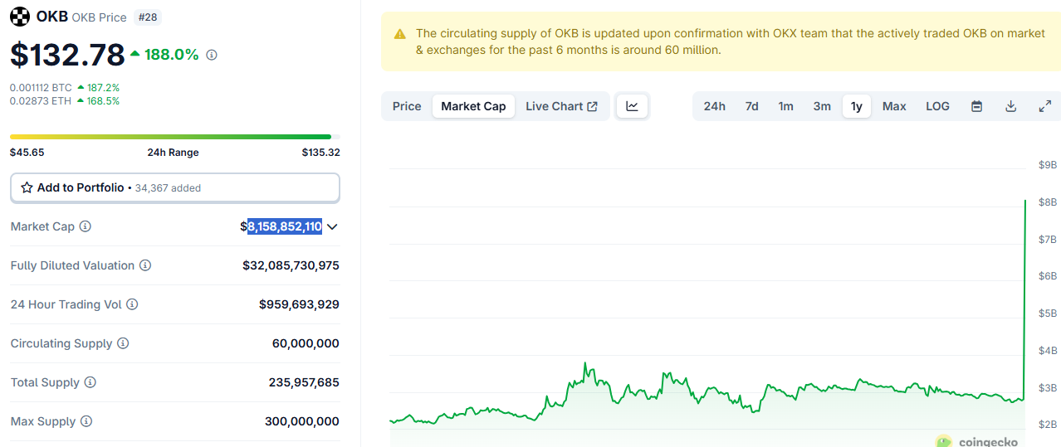Expand chart to fullscreen

tap(1045, 106)
